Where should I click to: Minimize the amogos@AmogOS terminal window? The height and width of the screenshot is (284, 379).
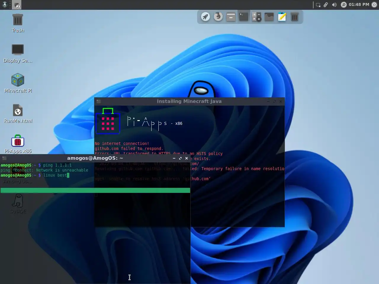tap(174, 158)
